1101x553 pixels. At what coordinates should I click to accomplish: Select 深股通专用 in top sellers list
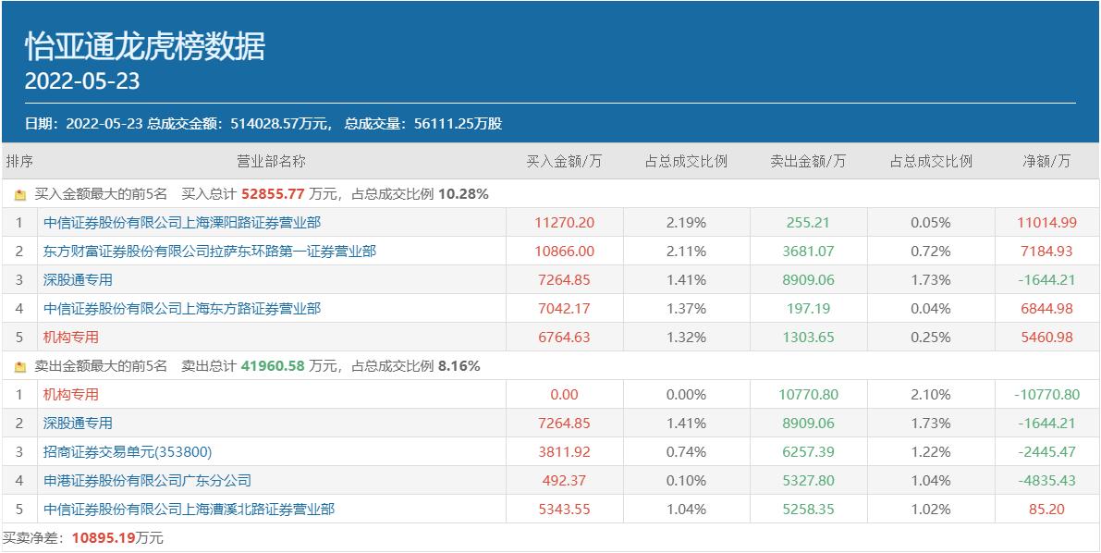pyautogui.click(x=78, y=424)
